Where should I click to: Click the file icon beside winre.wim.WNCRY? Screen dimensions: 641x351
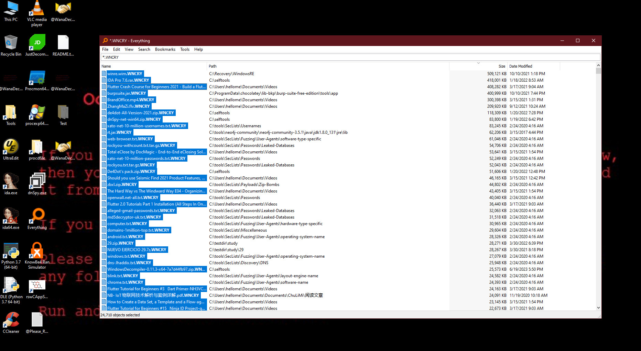coord(104,74)
